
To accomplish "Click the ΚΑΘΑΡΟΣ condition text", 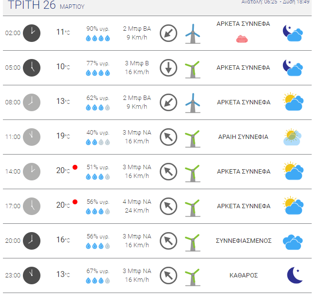I will (x=243, y=275).
